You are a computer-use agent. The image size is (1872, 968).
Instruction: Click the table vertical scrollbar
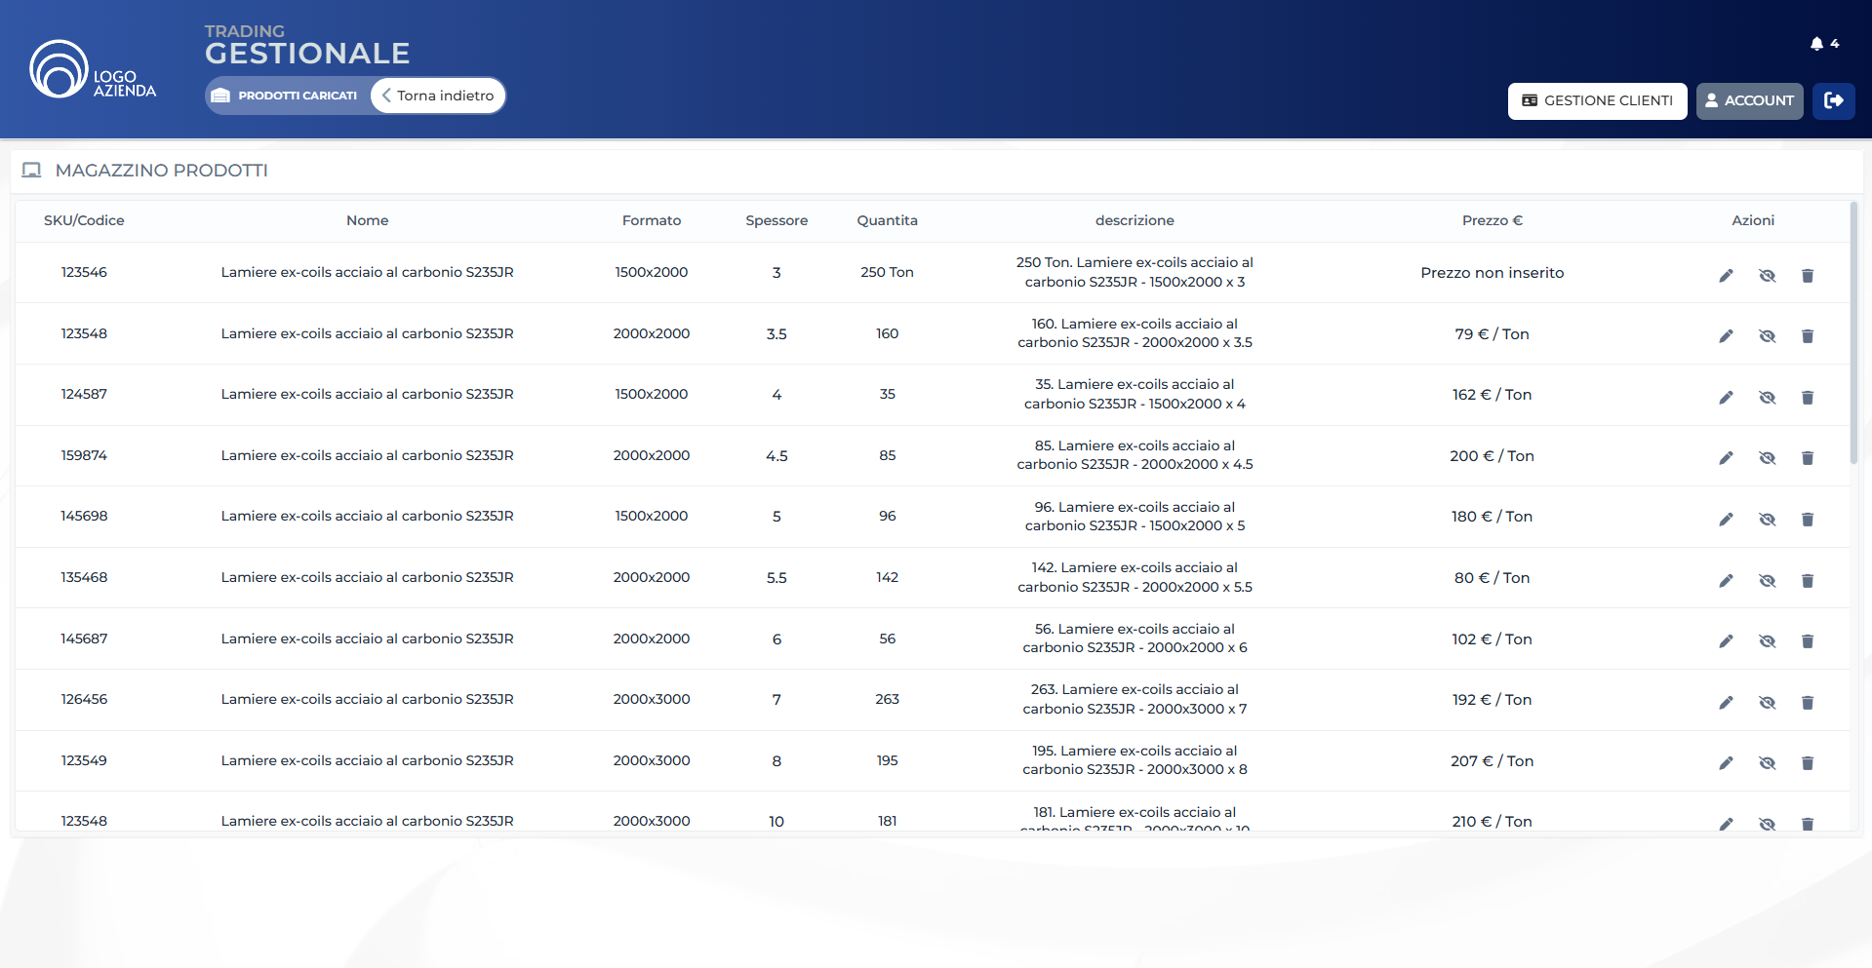pos(1853,331)
